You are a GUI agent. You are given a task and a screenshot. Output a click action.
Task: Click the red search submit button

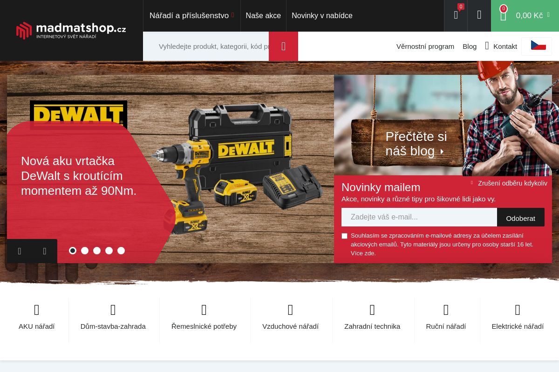[283, 46]
